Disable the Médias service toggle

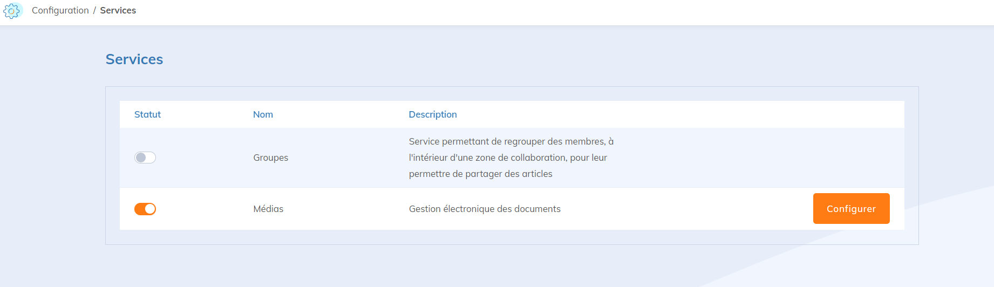tap(145, 209)
